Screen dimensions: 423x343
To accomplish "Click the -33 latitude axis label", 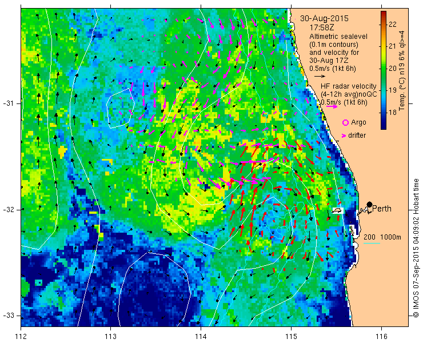I will click(9, 316).
